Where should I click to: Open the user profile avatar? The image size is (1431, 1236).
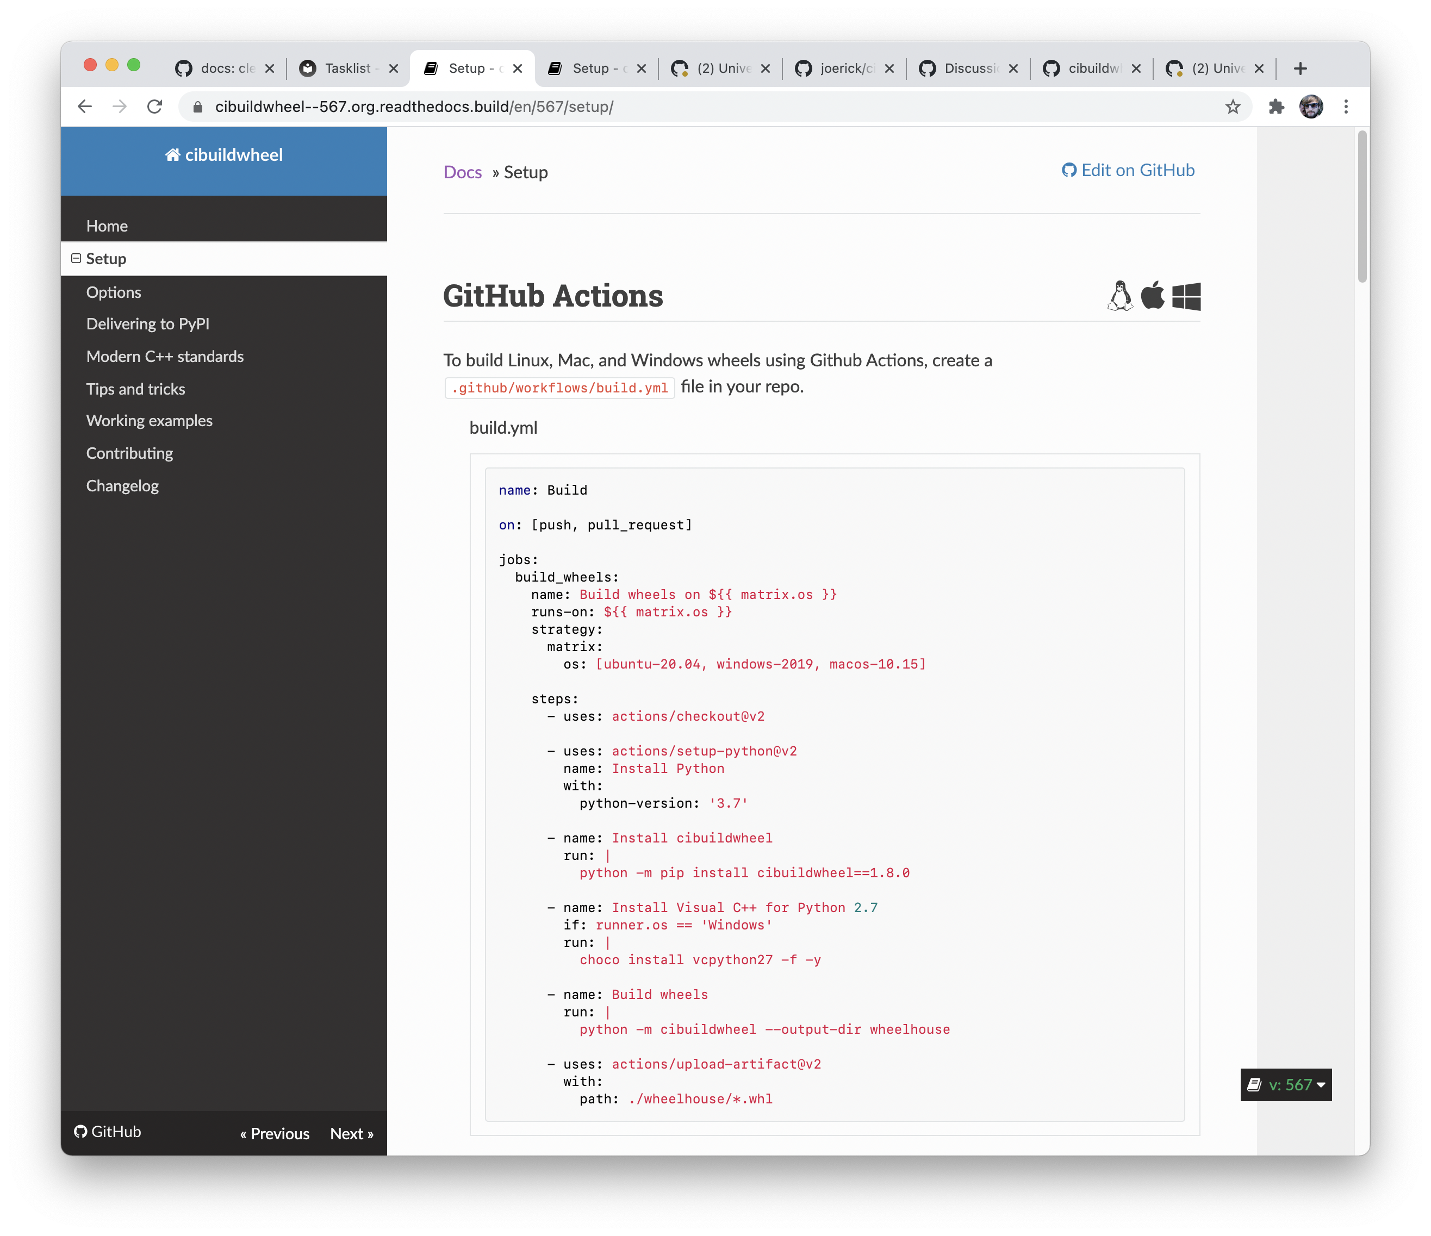click(x=1311, y=107)
